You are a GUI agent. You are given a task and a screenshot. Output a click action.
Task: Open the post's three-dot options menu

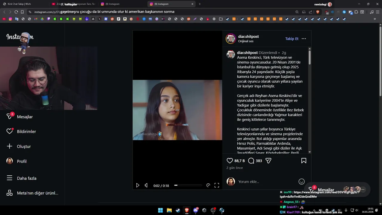point(304,39)
